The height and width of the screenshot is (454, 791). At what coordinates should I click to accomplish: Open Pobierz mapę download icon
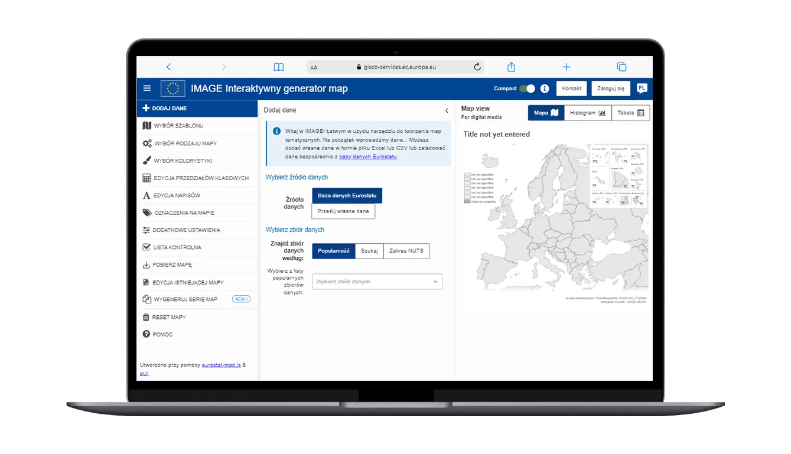(x=146, y=264)
